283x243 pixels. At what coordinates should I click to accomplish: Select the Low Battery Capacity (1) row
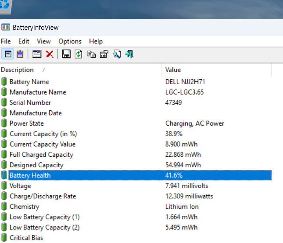pos(136,217)
